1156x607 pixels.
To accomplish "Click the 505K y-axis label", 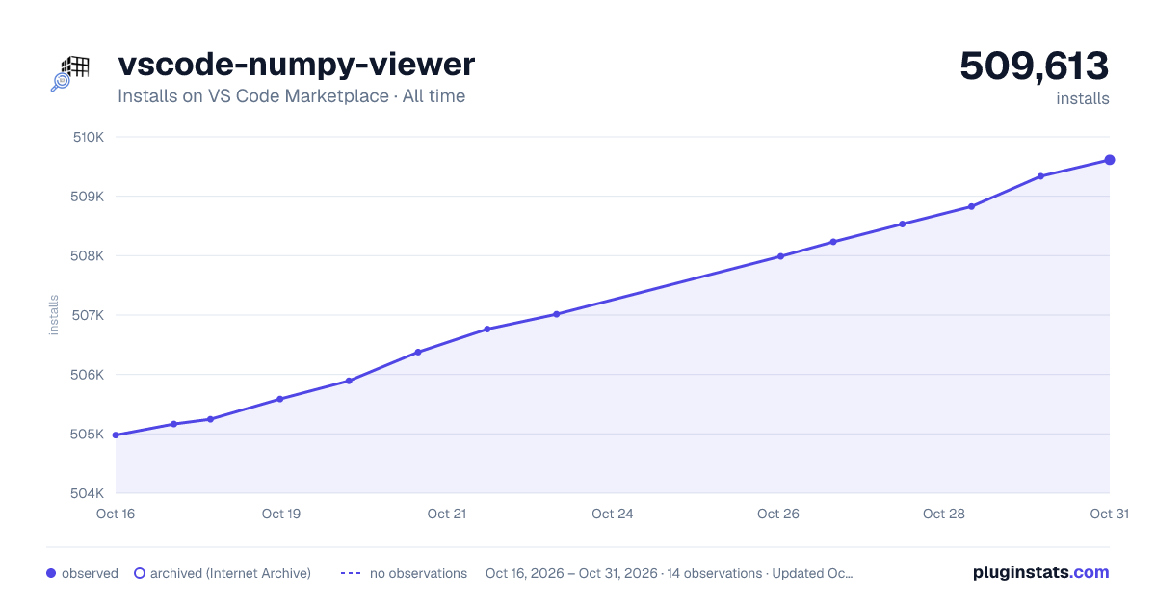I will [89, 435].
